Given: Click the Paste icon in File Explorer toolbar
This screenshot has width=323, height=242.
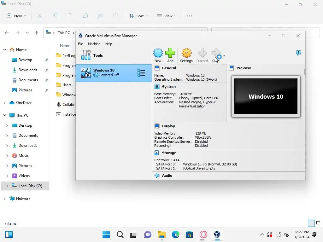Looking at the screenshot, I should tap(70, 16).
